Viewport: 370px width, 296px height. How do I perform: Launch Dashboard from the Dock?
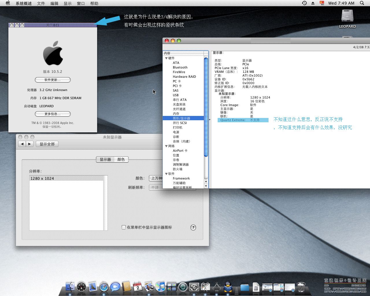(81, 287)
